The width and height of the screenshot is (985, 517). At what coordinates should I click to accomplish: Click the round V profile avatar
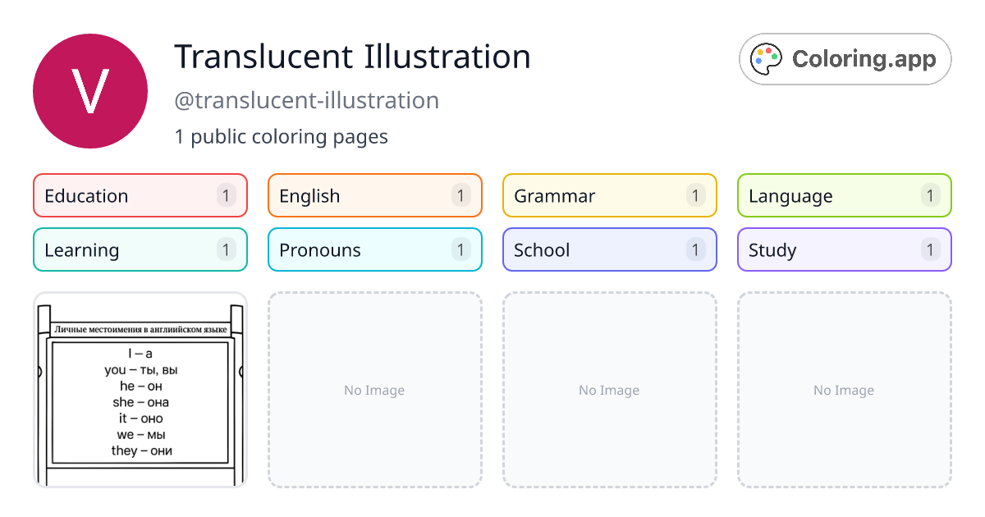pos(90,91)
